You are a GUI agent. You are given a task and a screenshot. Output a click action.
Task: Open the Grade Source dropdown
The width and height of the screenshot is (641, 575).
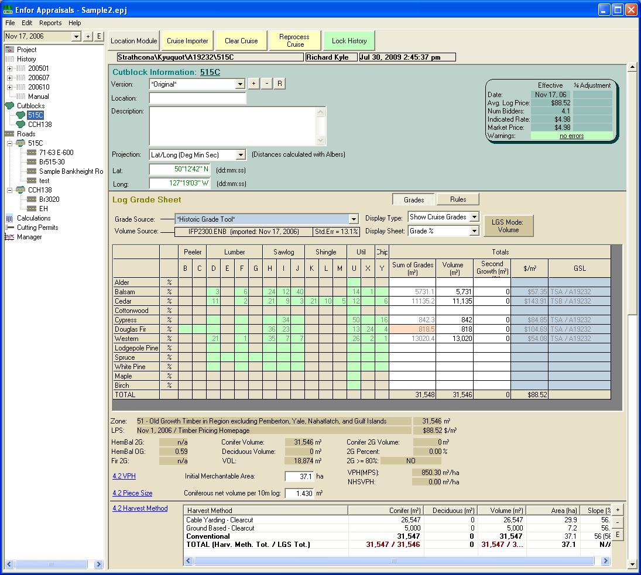tap(353, 219)
